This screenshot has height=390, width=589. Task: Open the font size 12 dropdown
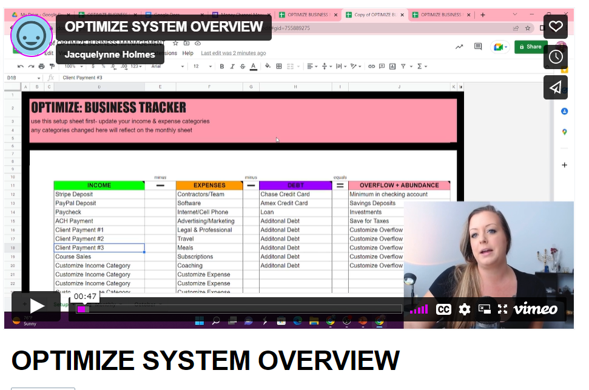tap(198, 66)
